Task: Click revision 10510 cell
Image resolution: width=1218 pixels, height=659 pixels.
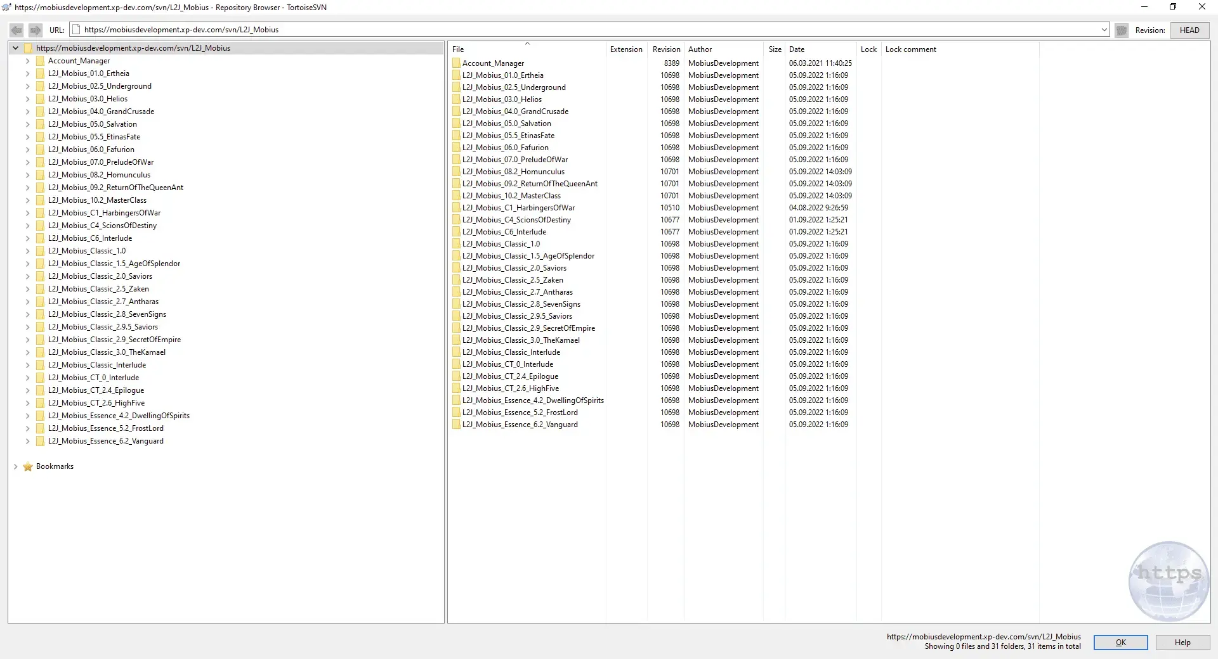Action: point(670,208)
